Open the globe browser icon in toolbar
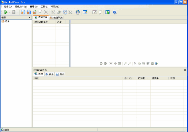This screenshot has height=132, width=188. 78,12
